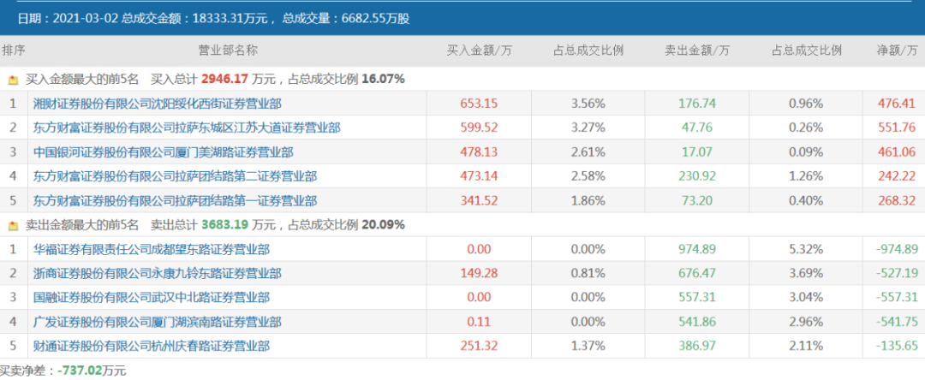This screenshot has width=925, height=380.
Task: Click the icon beside 卖出金额最大的前5名
Action: [x=13, y=225]
